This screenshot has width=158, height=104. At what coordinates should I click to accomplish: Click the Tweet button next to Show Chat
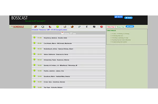130,26
